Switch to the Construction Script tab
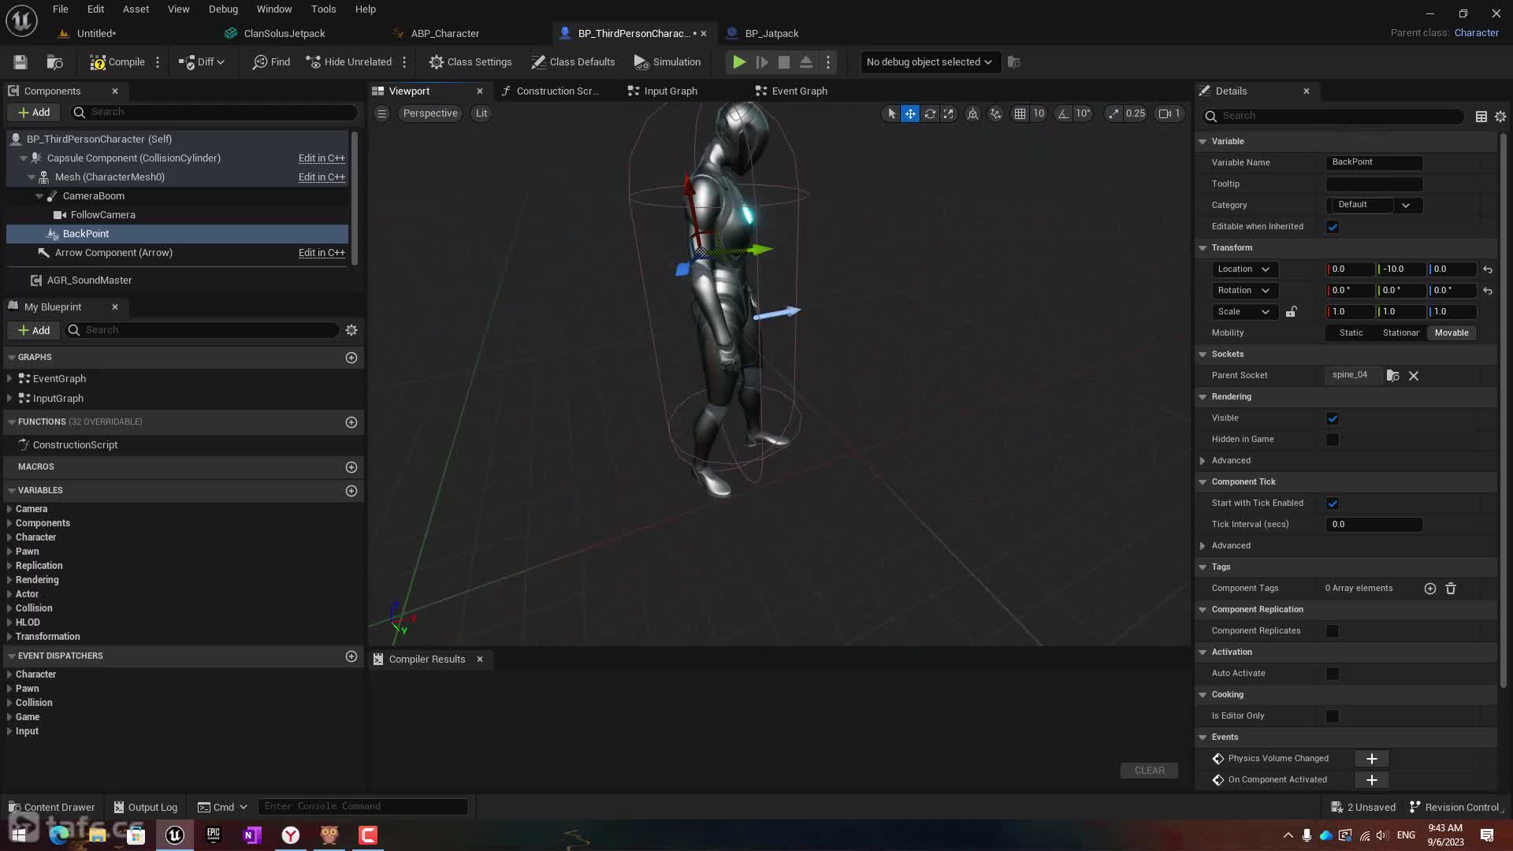Screen dimensions: 1513x851 (550, 91)
